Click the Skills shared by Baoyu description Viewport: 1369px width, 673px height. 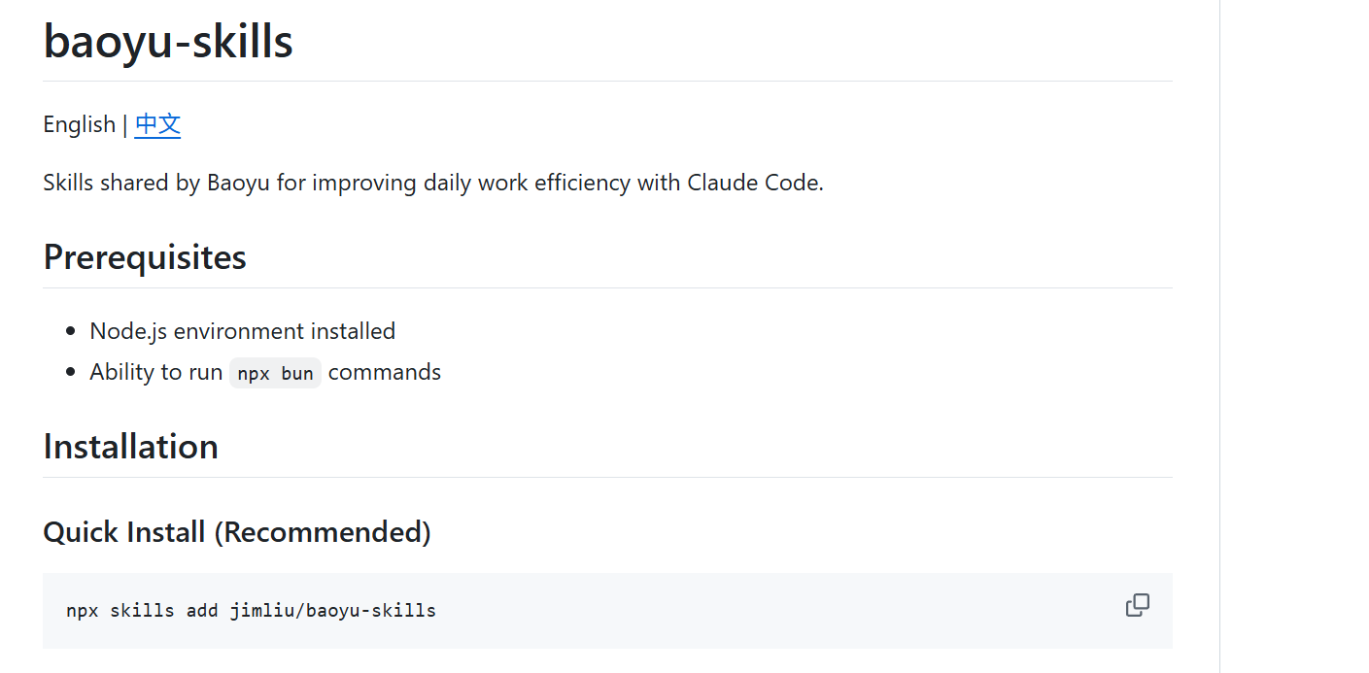click(433, 183)
